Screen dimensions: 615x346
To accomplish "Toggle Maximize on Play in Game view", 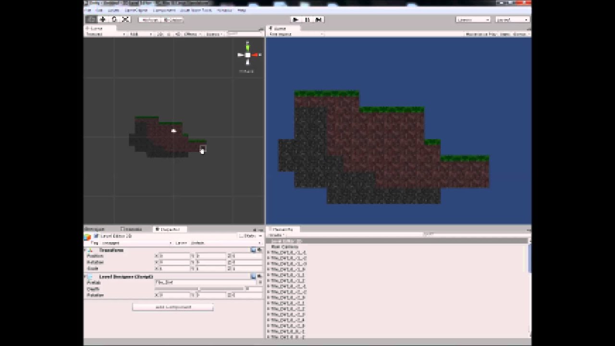I will pyautogui.click(x=482, y=34).
